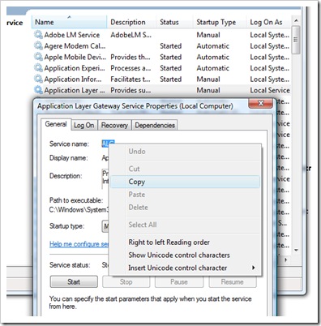The width and height of the screenshot is (321, 326).
Task: Select the Application Layer ... row name
Action: click(75, 90)
